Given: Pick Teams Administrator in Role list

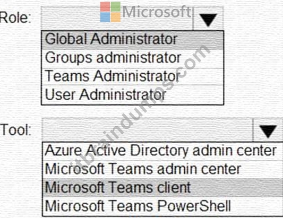Looking at the screenshot, I should (133, 76).
